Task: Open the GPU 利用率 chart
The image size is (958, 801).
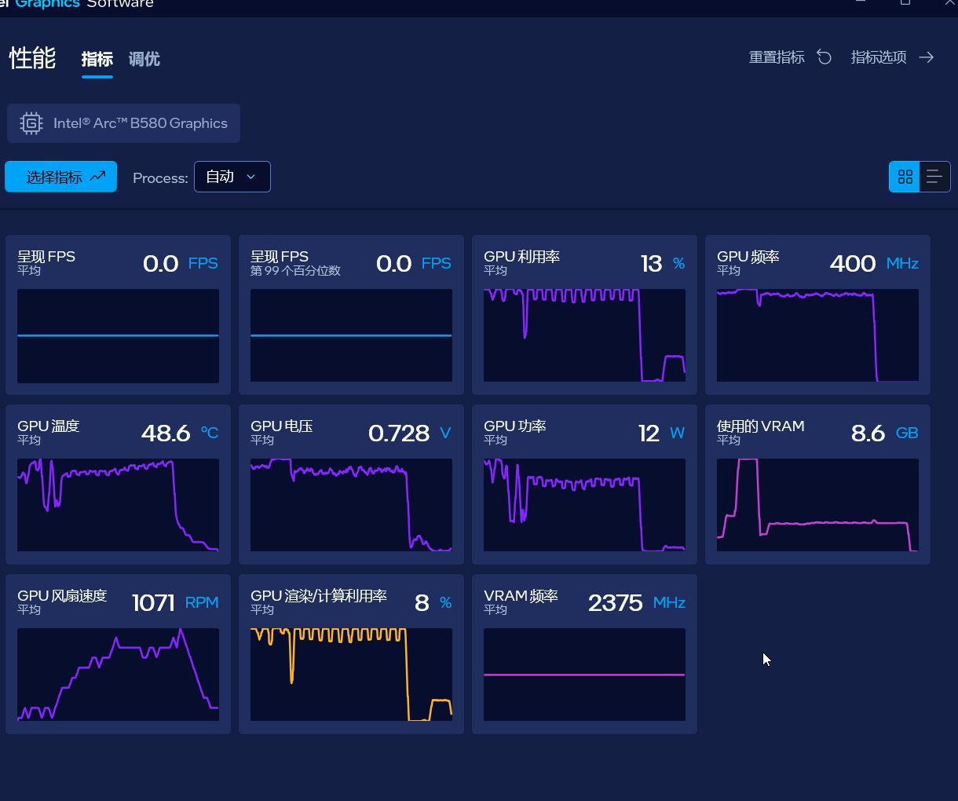Action: (x=584, y=336)
